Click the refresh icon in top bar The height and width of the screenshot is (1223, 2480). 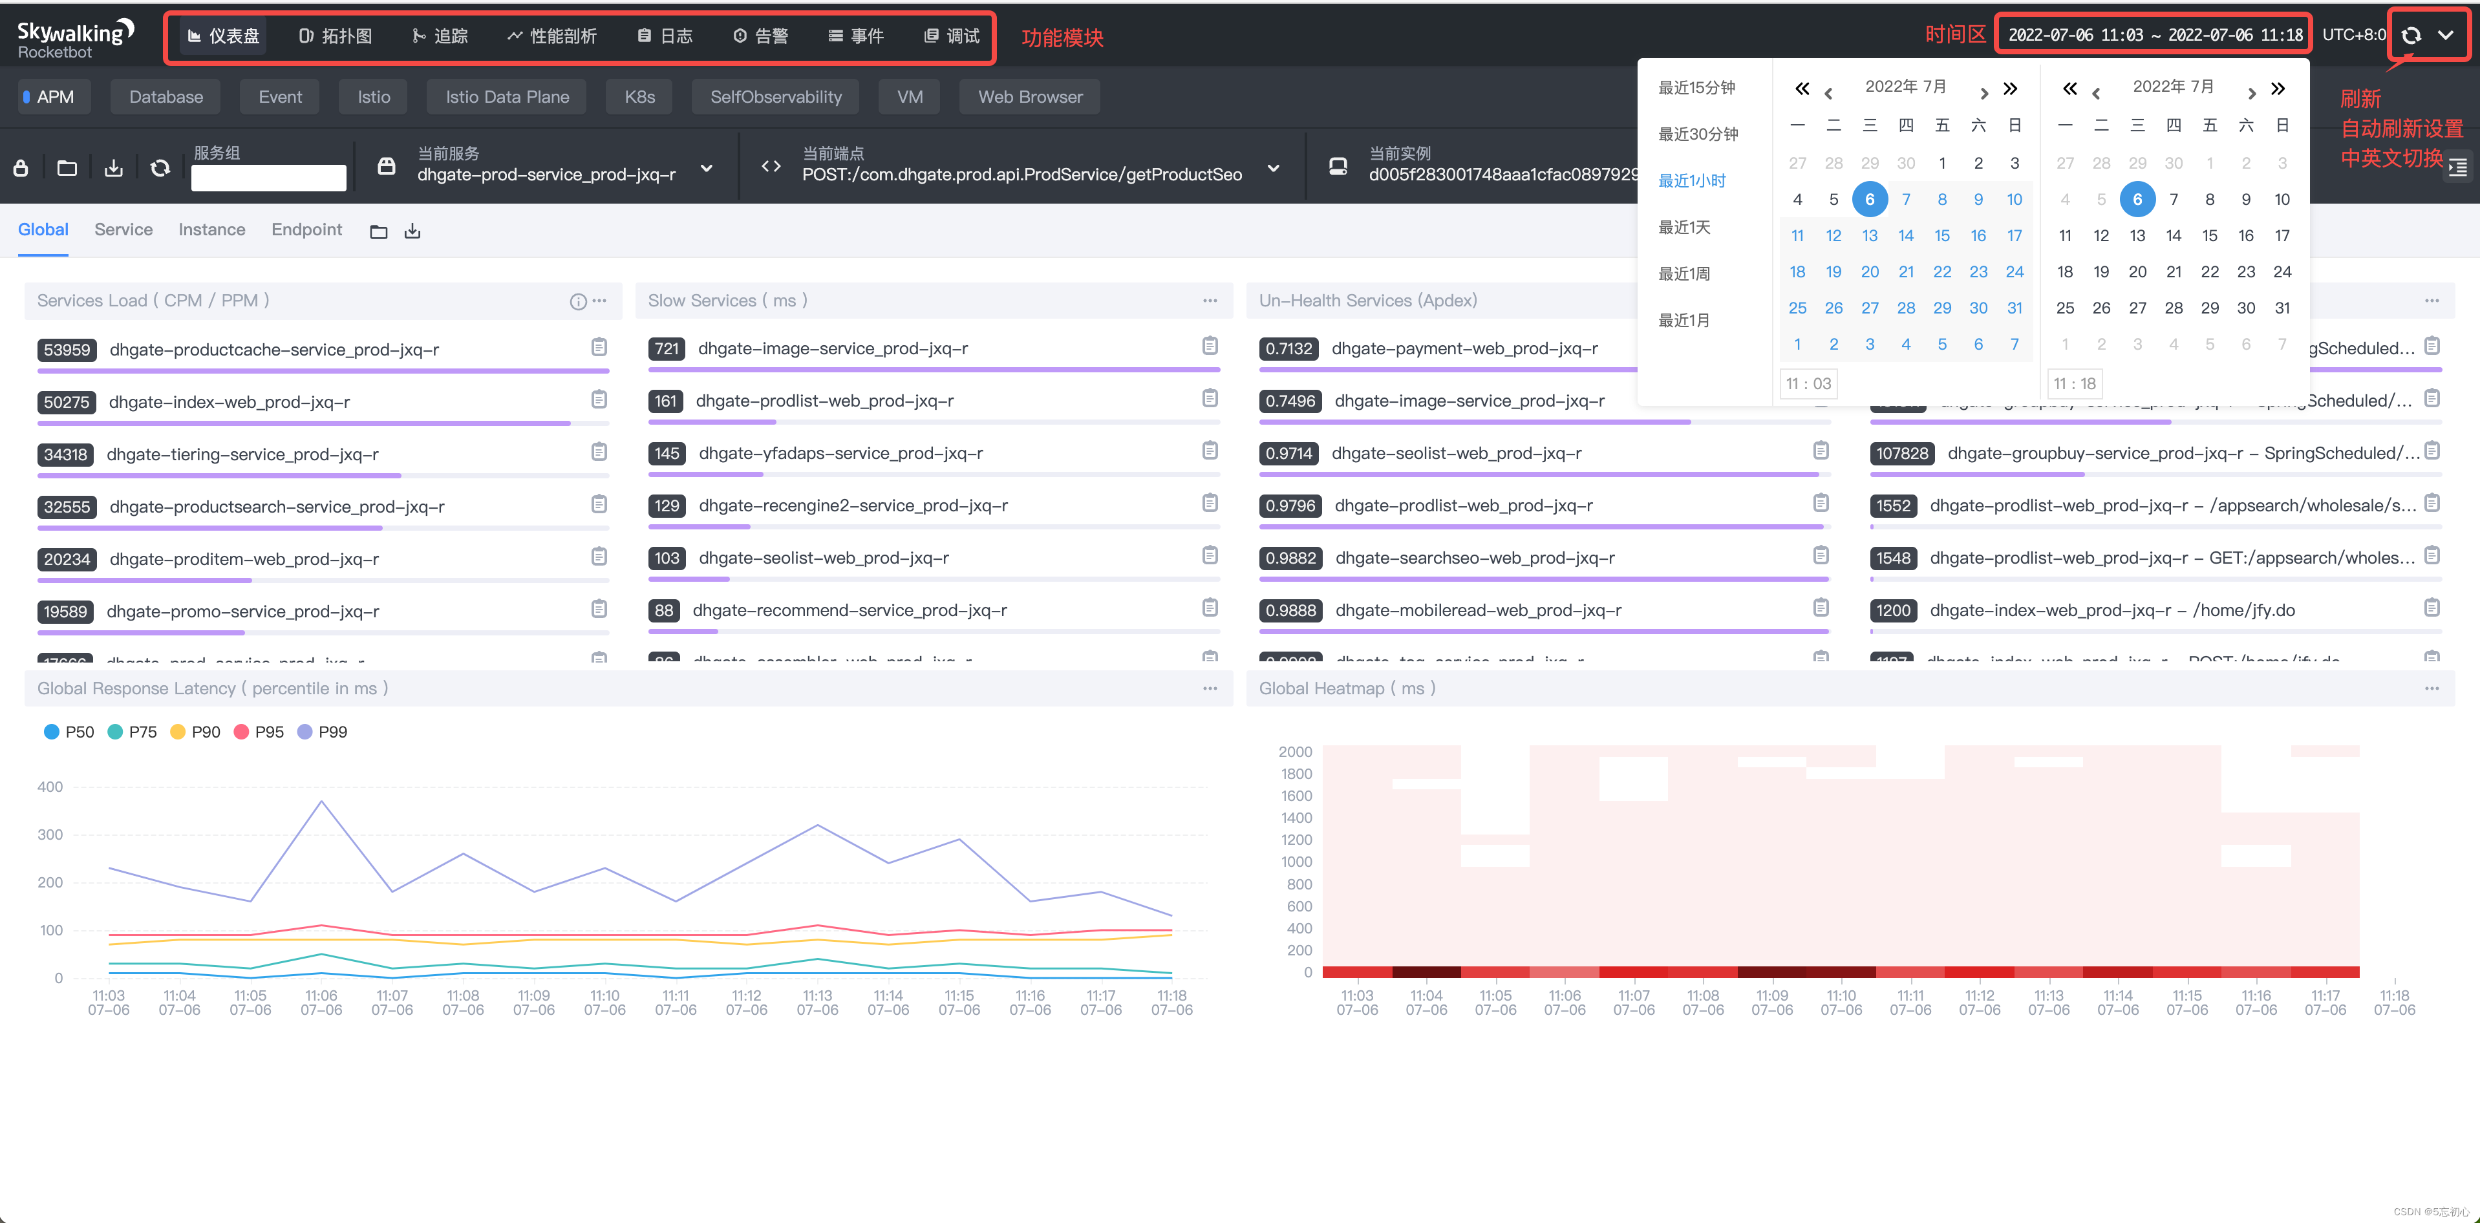pyautogui.click(x=2411, y=36)
